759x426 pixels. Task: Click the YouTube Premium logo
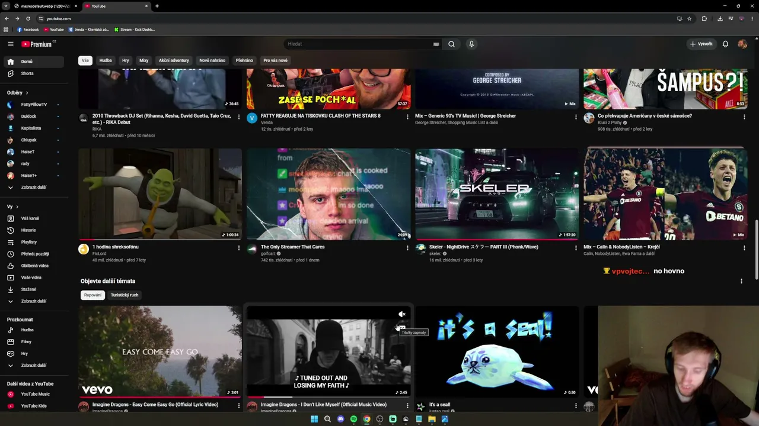(x=37, y=44)
